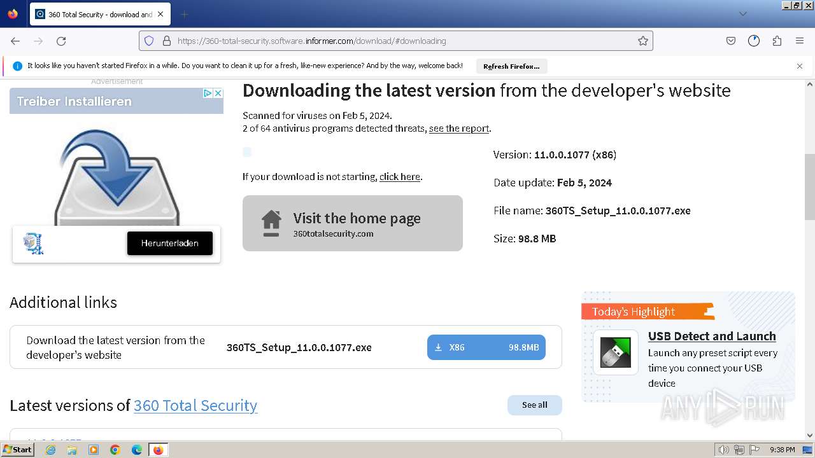
Task: Dismiss the Firefox refresh notification bar
Action: [x=800, y=66]
